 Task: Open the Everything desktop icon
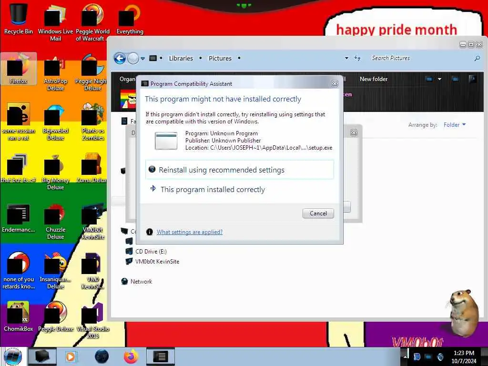coord(130,19)
